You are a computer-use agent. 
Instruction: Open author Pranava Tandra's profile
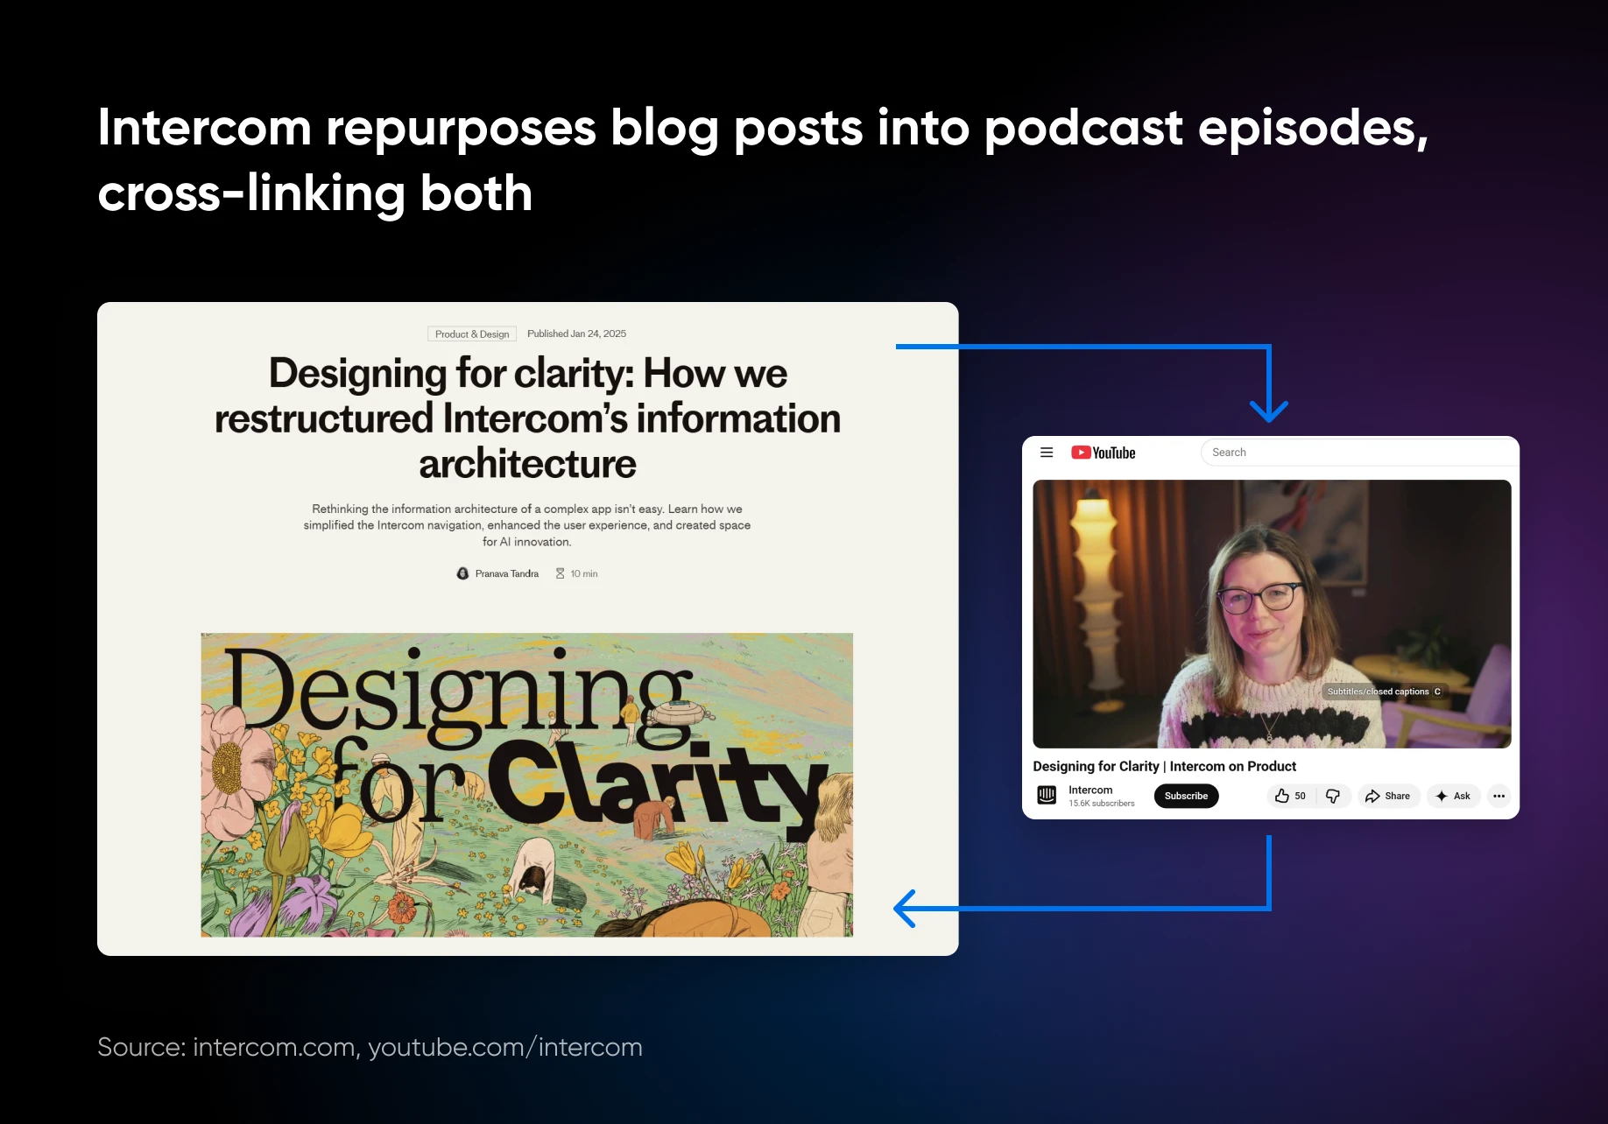506,573
